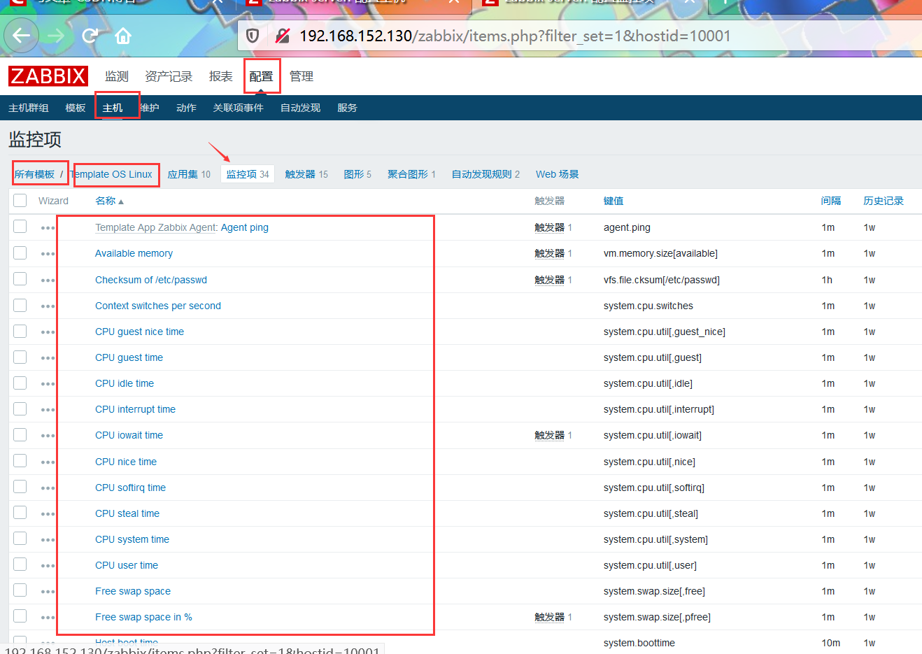Click the shield tracking protection icon

[x=253, y=36]
